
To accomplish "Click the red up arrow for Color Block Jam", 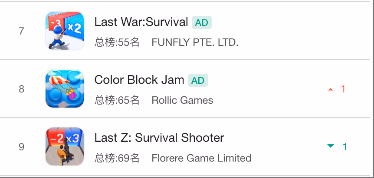I will 331,89.
